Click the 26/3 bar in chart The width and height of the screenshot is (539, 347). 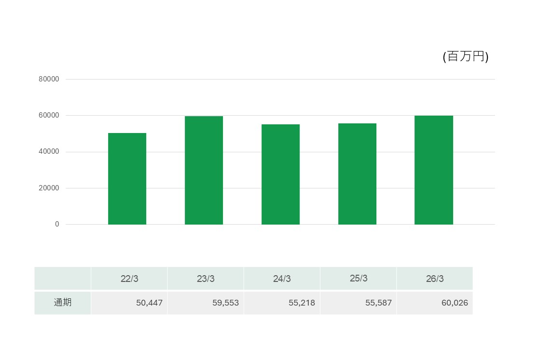[x=434, y=170]
